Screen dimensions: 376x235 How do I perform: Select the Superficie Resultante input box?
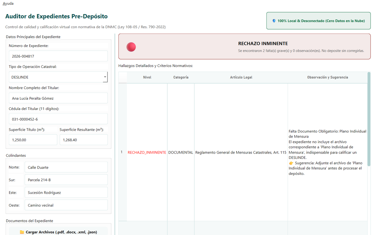pyautogui.click(x=84, y=140)
